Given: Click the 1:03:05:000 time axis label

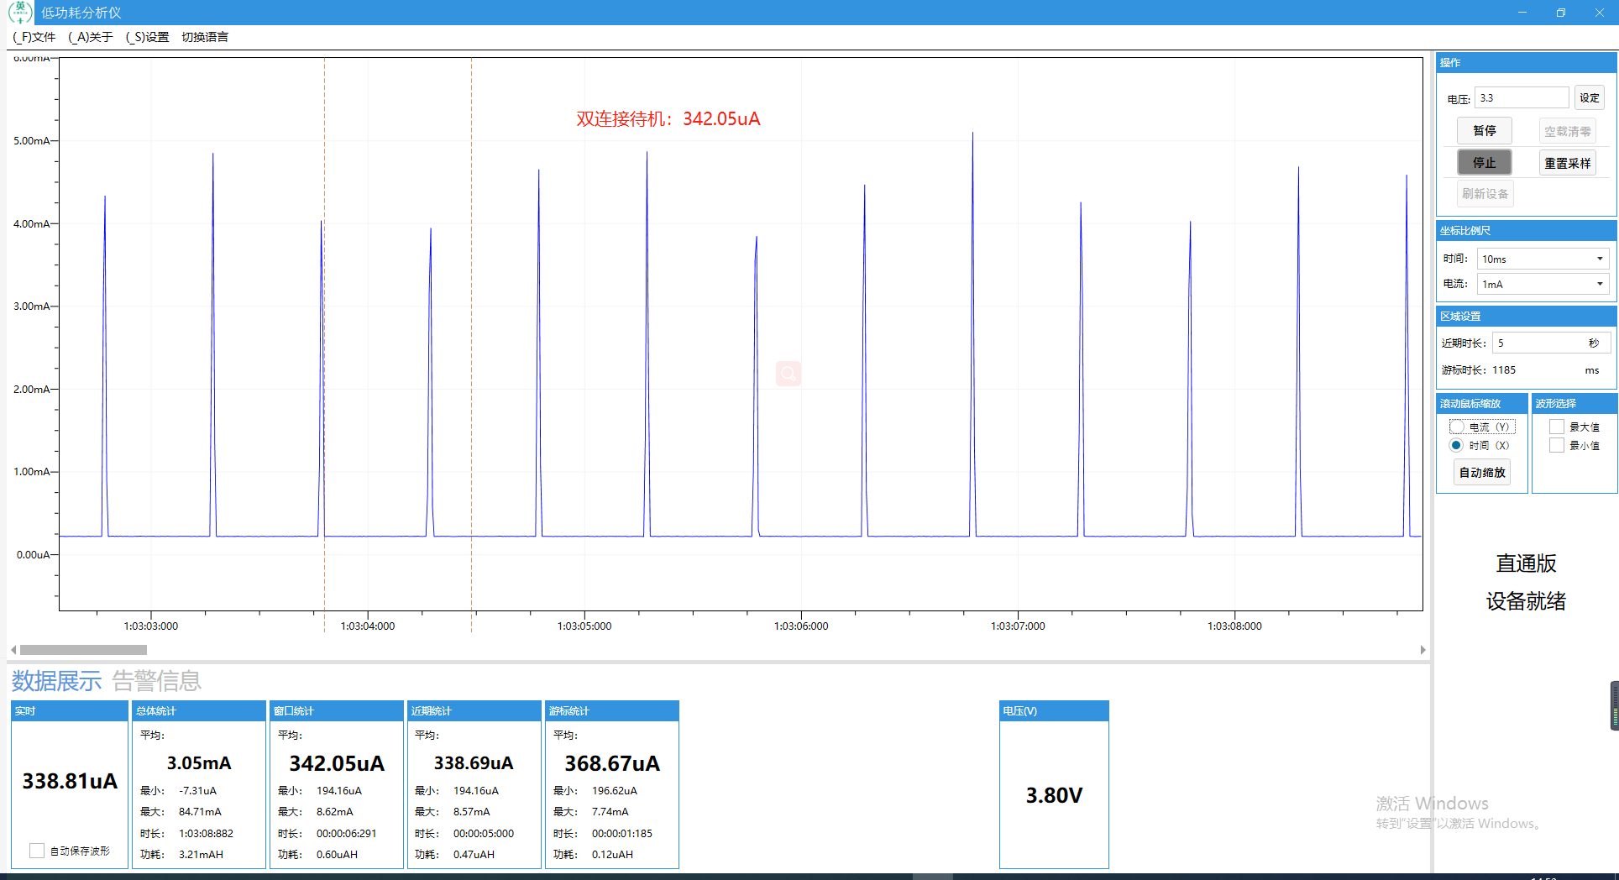Looking at the screenshot, I should [584, 626].
